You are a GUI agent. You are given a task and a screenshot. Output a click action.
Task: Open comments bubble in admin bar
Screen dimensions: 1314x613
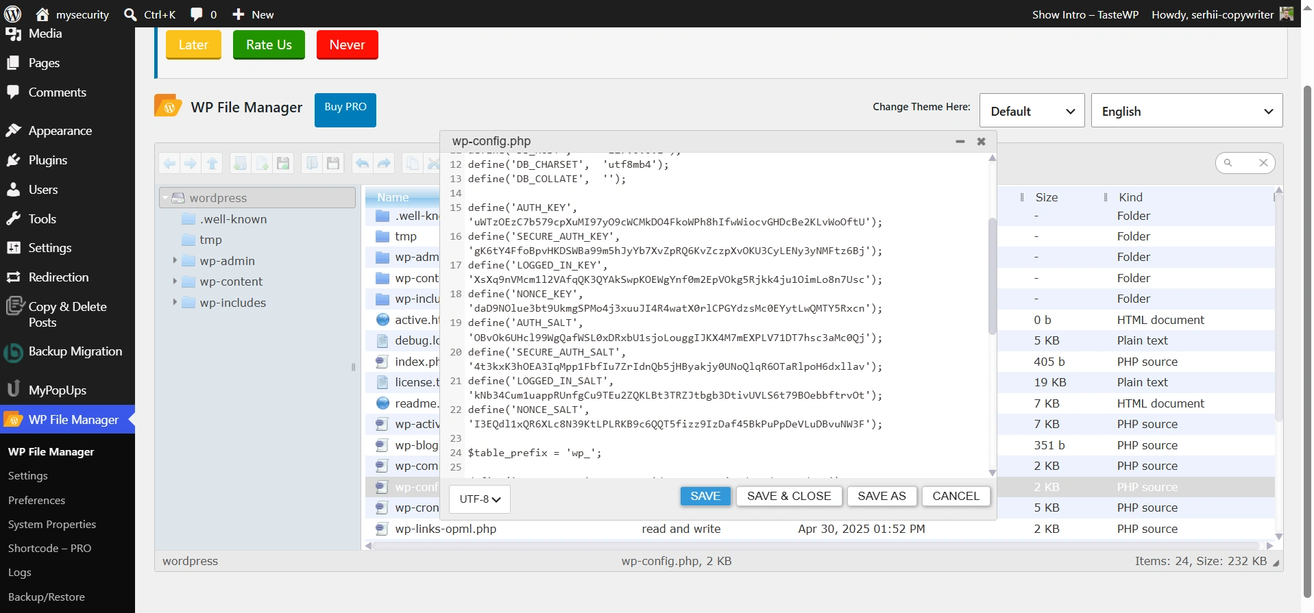pyautogui.click(x=204, y=14)
